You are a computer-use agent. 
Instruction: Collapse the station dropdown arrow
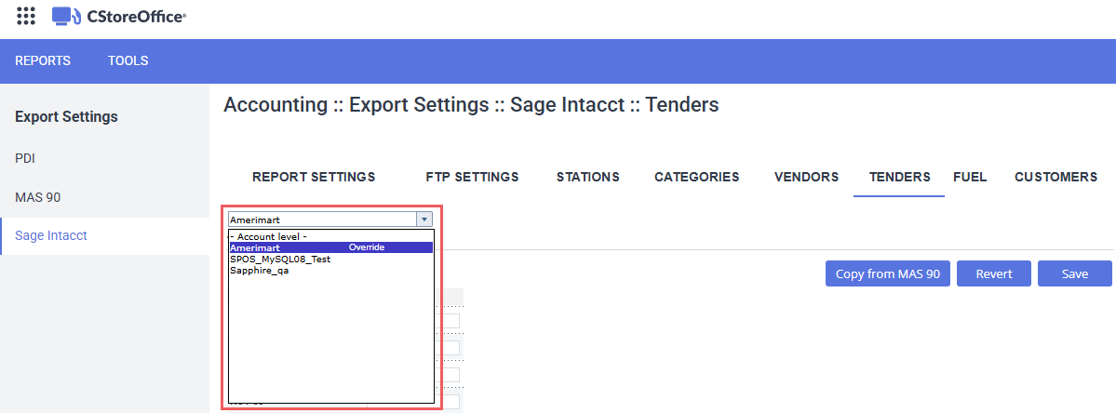(x=424, y=220)
